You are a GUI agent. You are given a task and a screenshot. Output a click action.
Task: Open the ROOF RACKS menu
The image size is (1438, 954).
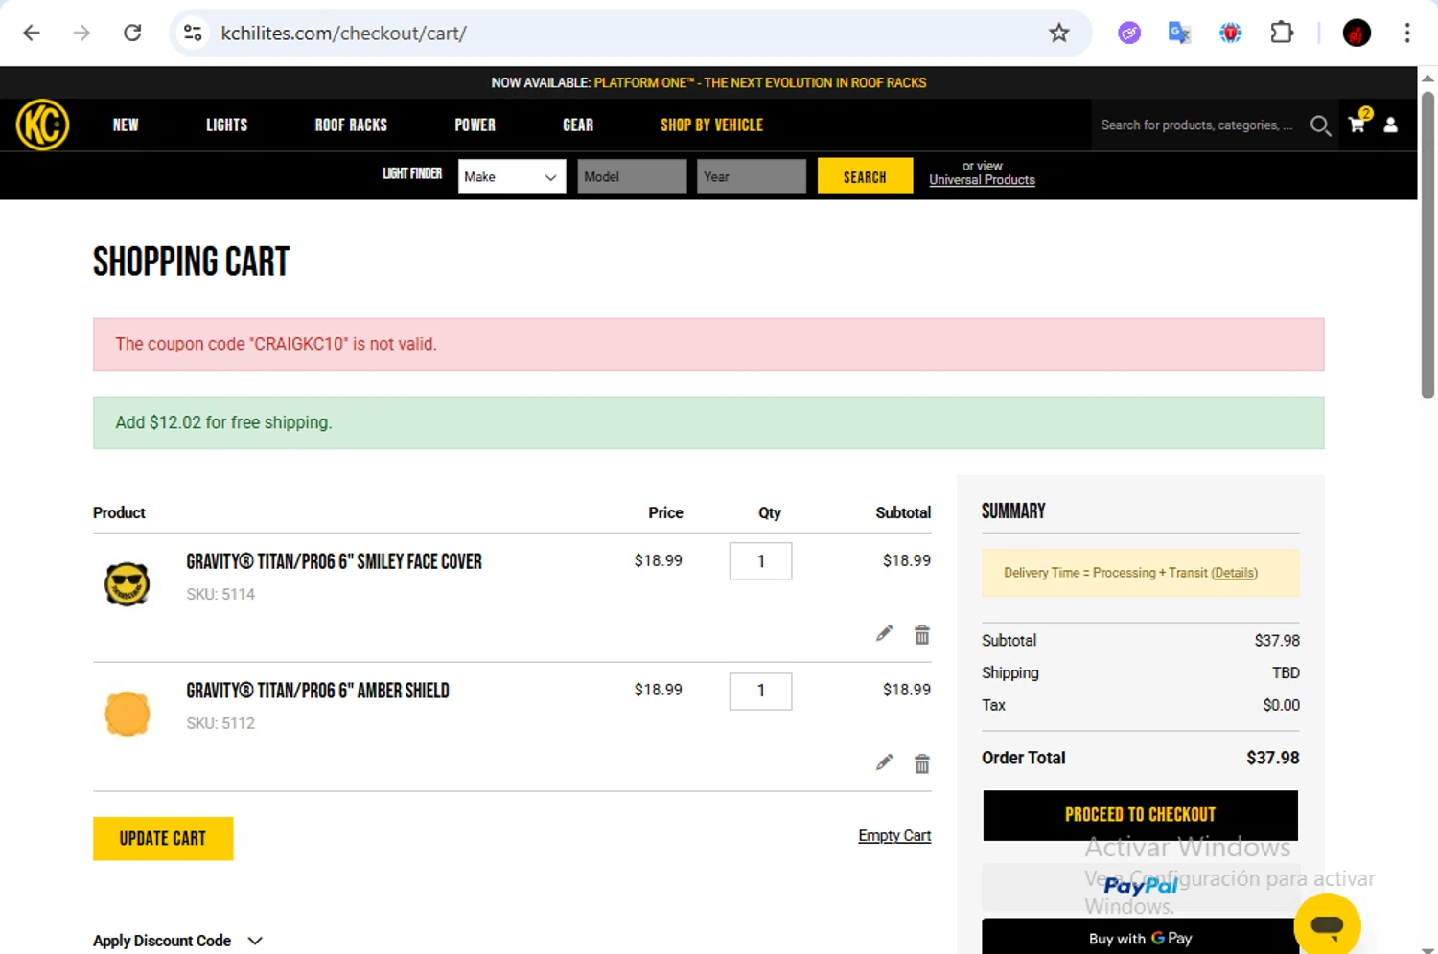(x=351, y=125)
